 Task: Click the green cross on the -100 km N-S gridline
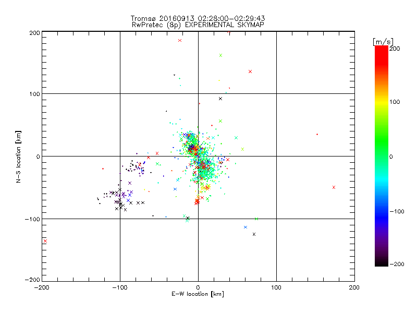tap(256, 219)
